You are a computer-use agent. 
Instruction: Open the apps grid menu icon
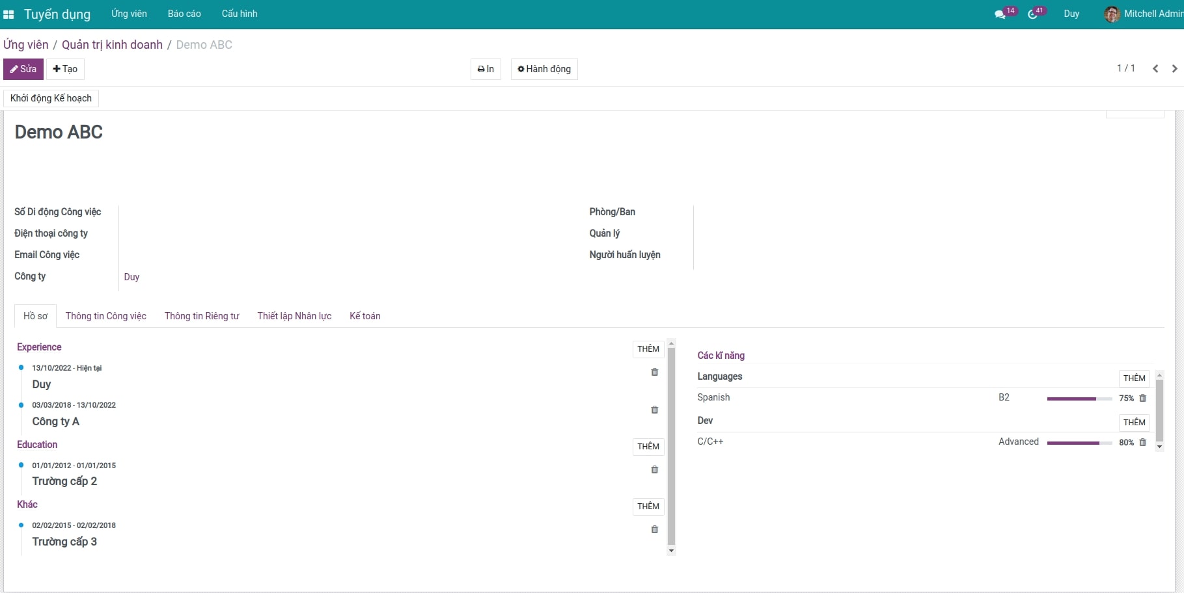click(x=8, y=14)
